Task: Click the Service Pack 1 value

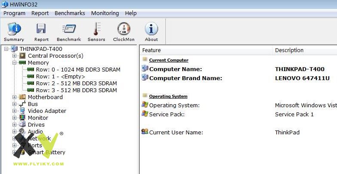Action: point(294,115)
